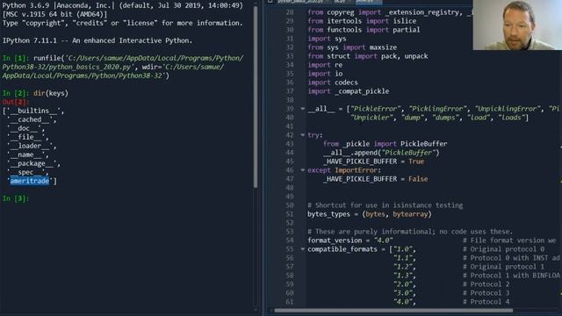
Task: Click the highlighted 'ameritrade' text in the console
Action: point(29,181)
